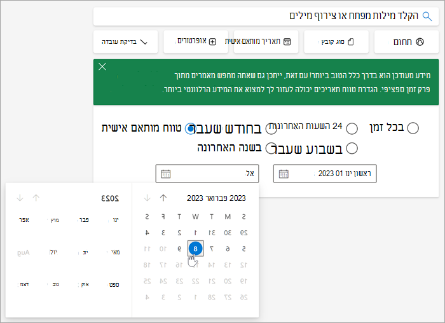Choose month פבר in the month picker

(84, 220)
